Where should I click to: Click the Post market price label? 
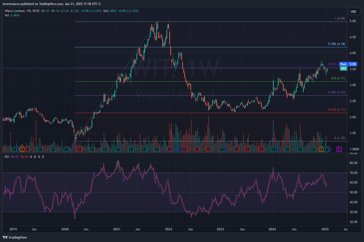[343, 64]
